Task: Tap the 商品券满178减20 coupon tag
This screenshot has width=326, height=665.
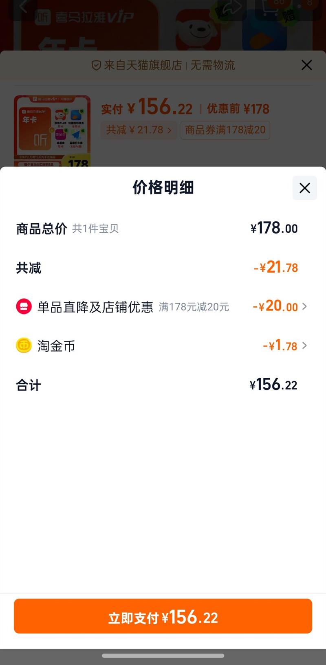Action: pos(225,130)
